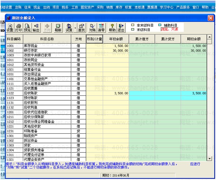Screen dimensions: 216x180
Task: Click the 刷新 refresh icon
Action: [58, 28]
